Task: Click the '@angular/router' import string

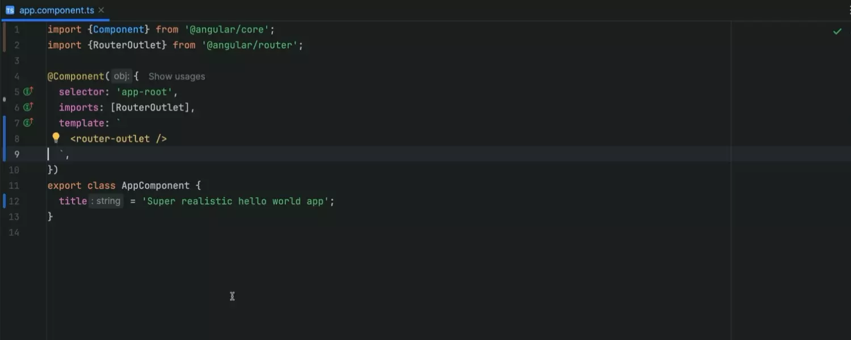Action: (x=250, y=45)
